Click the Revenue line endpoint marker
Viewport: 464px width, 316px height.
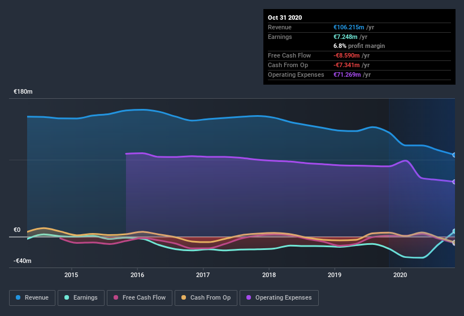tap(454, 155)
